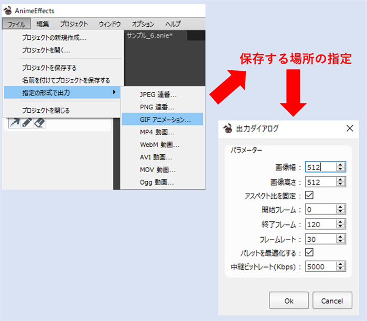Increase 中継ビットレート with up arrow
Screen dimensions: 367x321
[341, 264]
